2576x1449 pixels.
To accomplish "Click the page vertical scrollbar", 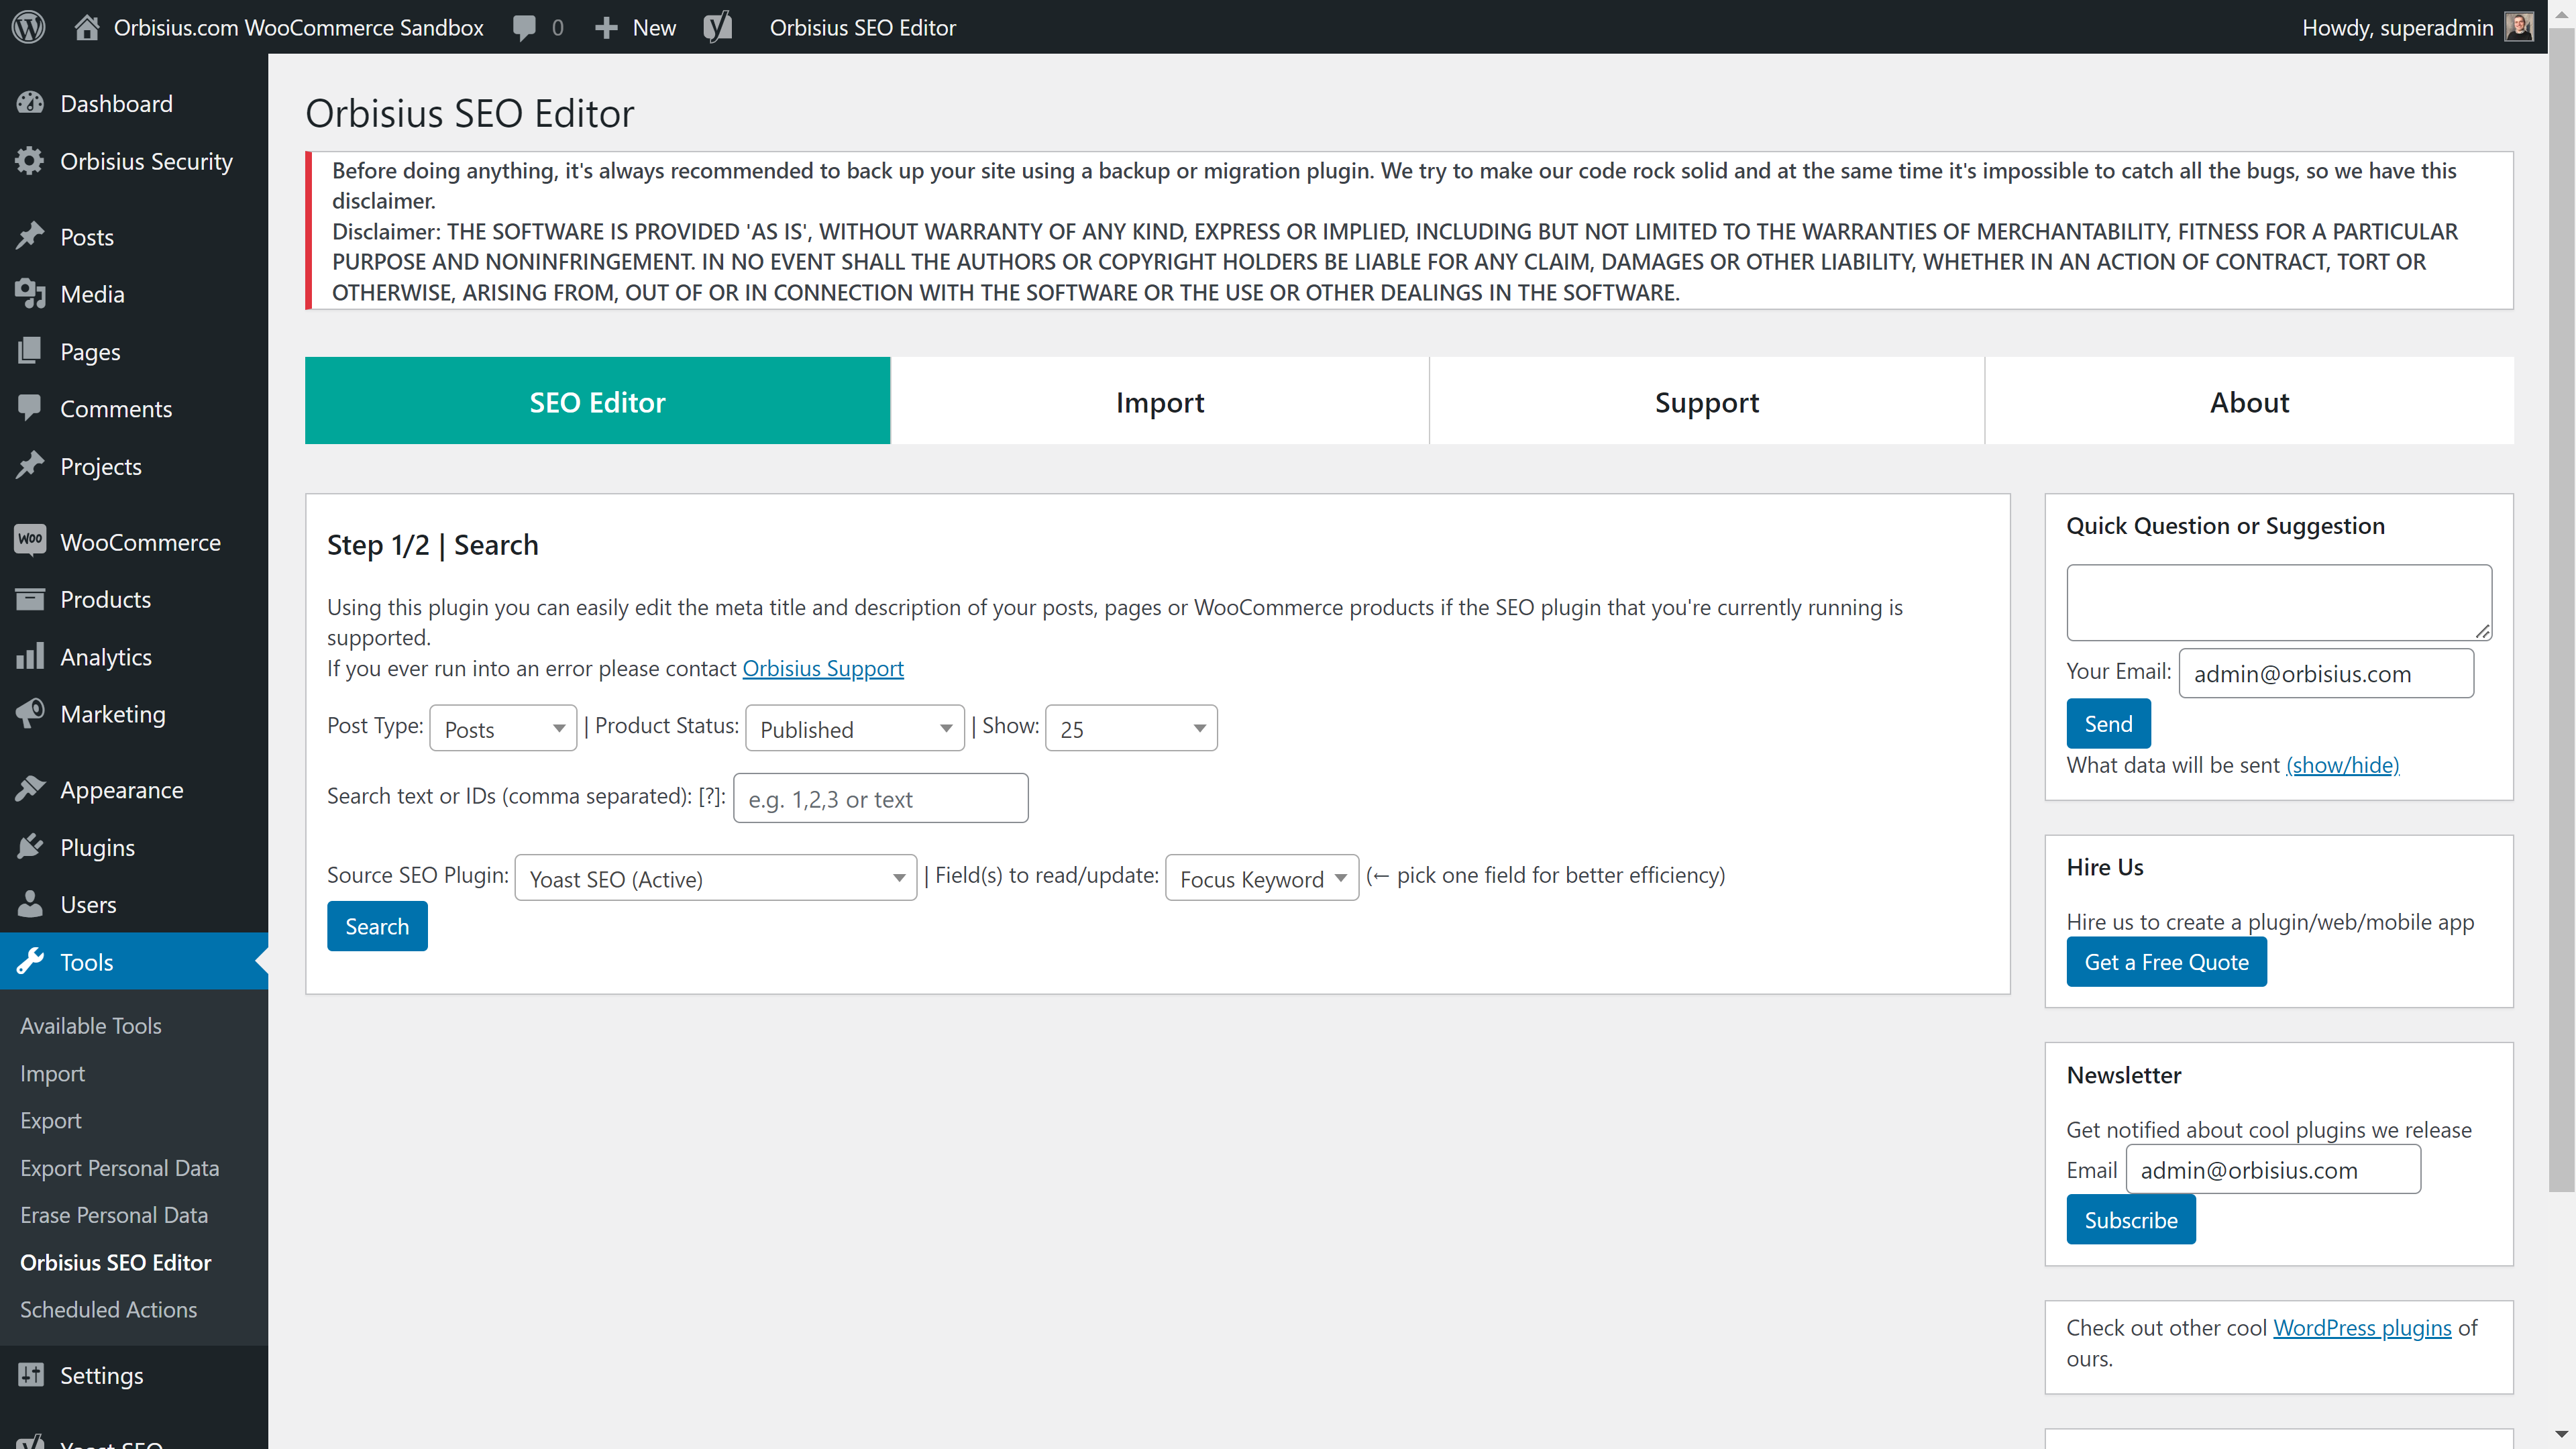I will click(x=2561, y=610).
